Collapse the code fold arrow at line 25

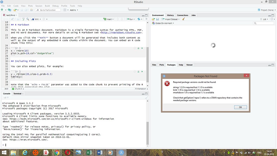coord(9,48)
